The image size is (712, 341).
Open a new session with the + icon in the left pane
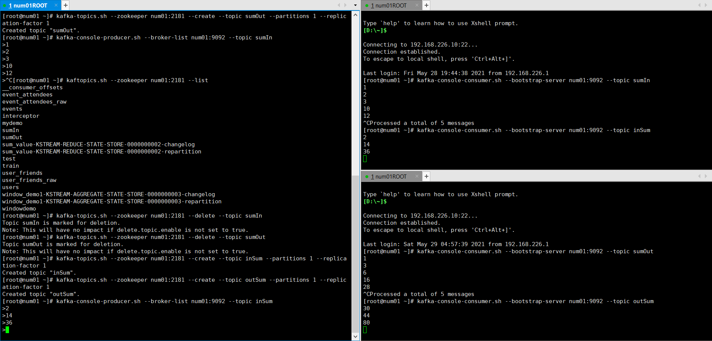click(x=65, y=5)
